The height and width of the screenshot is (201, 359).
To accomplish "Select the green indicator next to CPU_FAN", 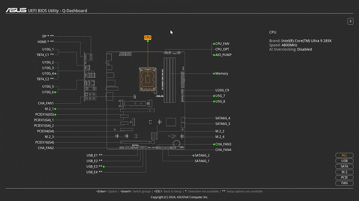I will pos(214,44).
